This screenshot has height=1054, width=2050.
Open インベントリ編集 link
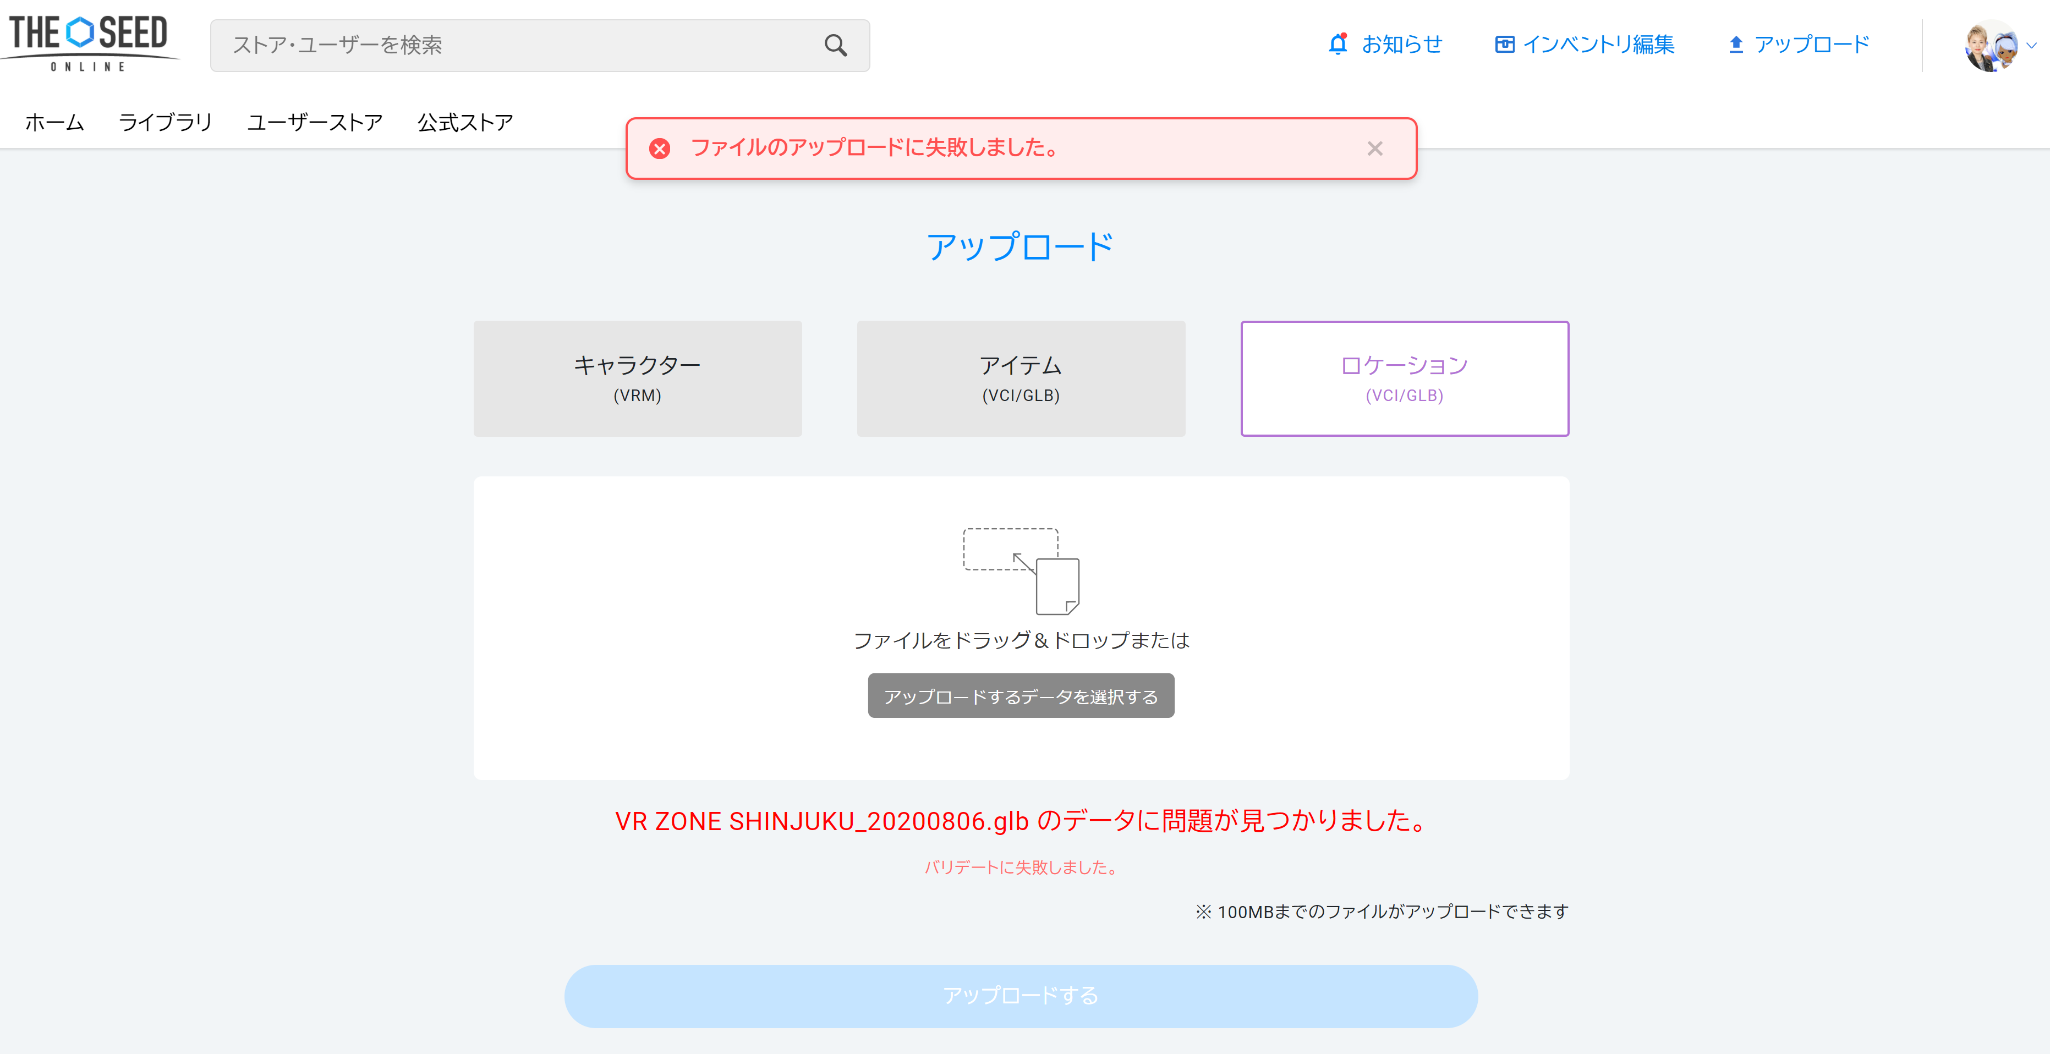click(x=1598, y=45)
